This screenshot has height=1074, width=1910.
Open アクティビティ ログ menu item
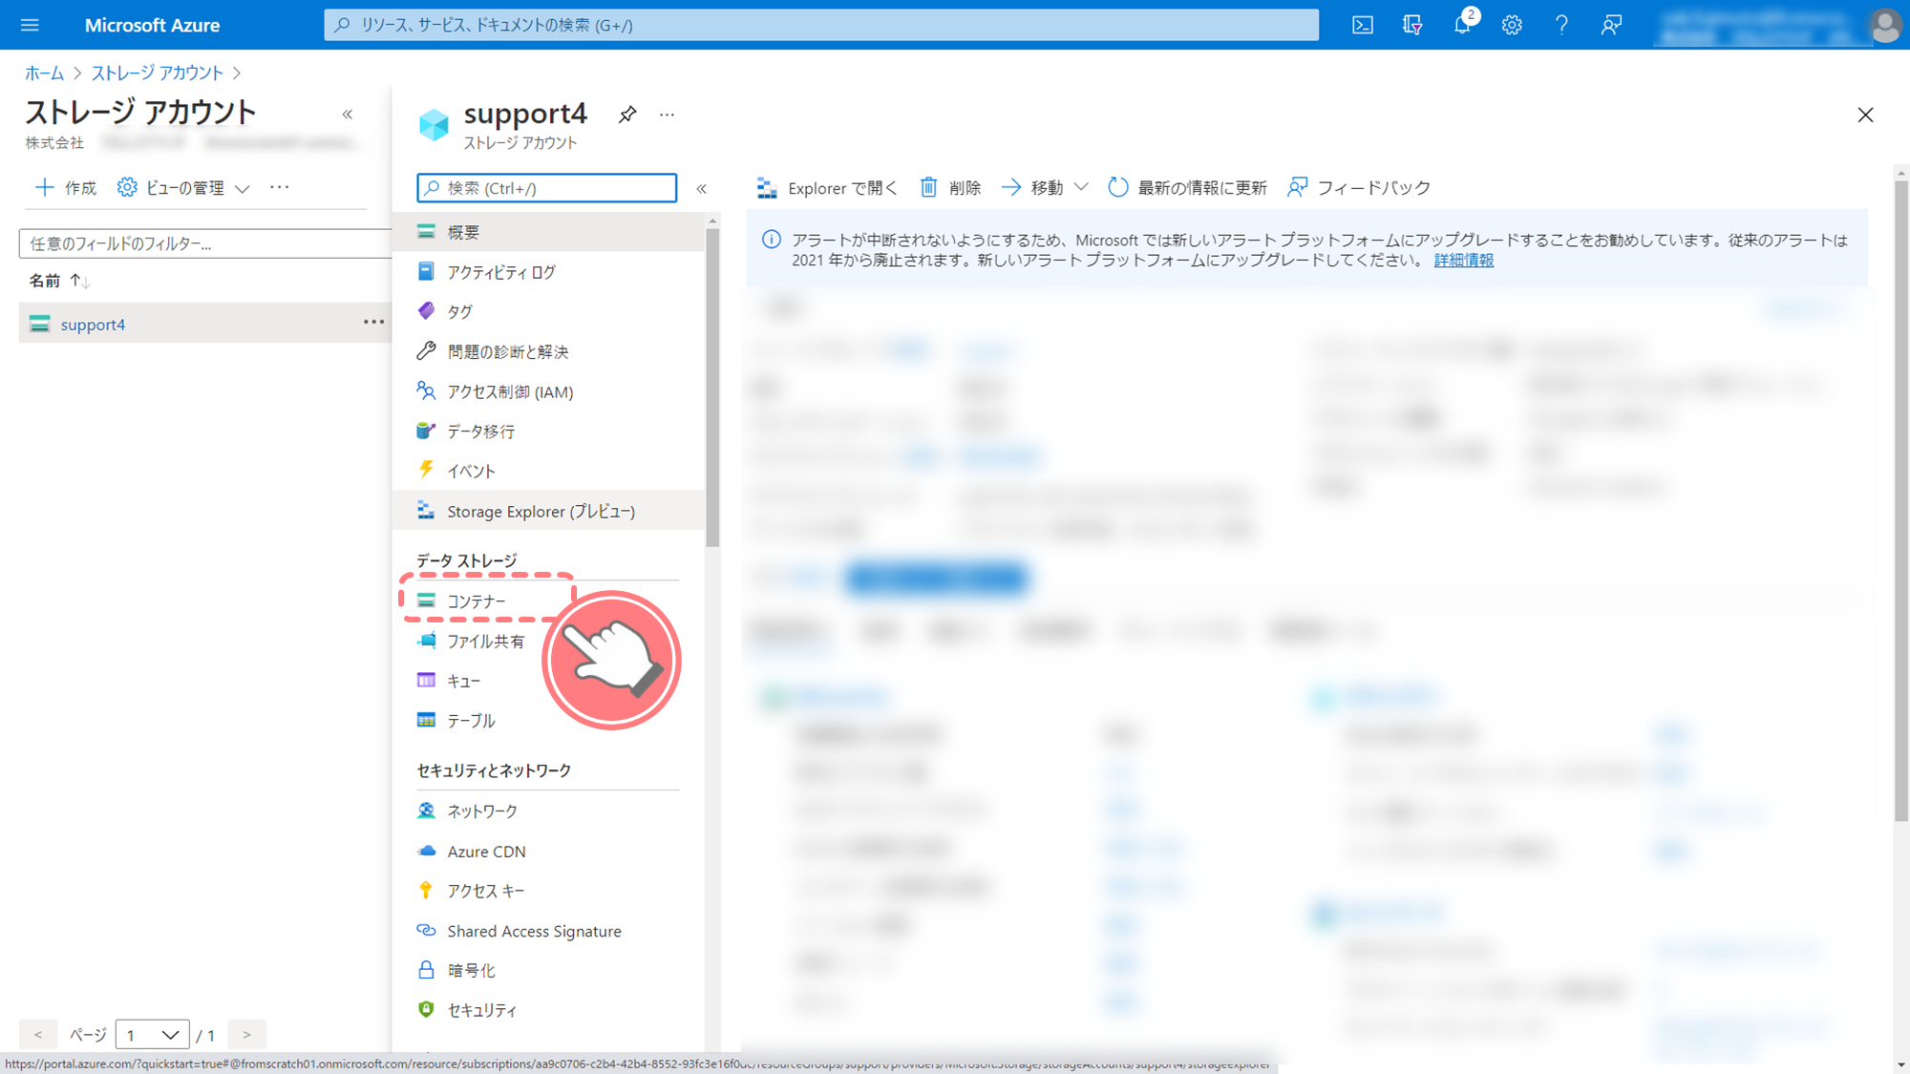(548, 272)
